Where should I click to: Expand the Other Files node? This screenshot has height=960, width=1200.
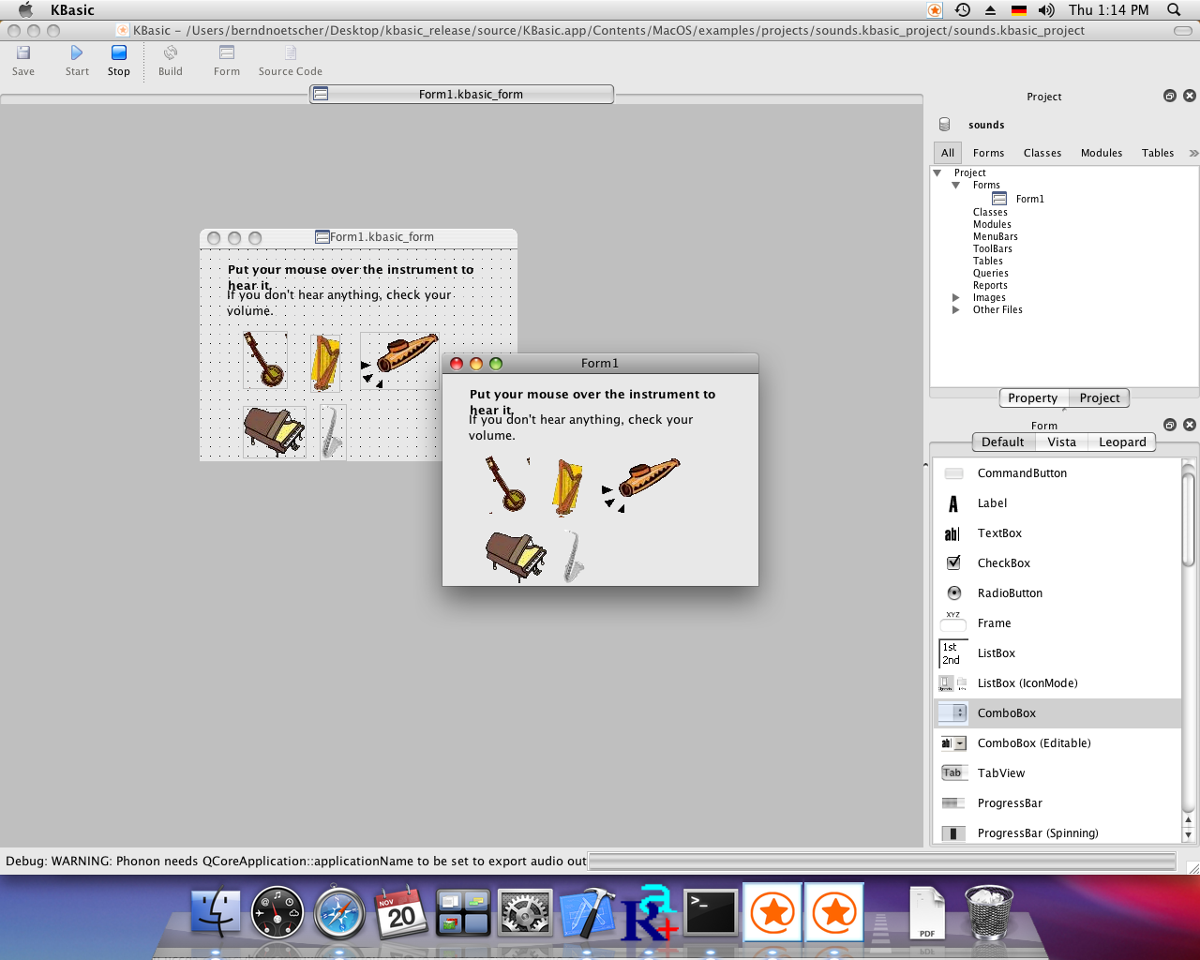[x=956, y=309]
